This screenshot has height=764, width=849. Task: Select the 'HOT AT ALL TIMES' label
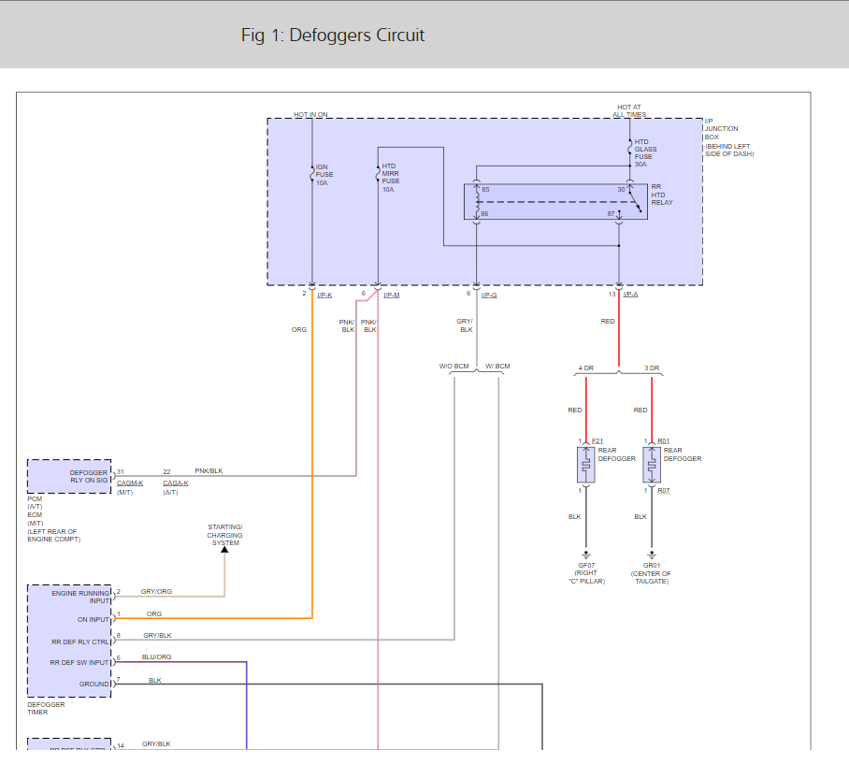tap(629, 110)
